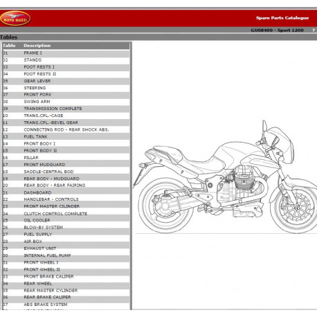
Task: Select FRONT MASTER CILINDER row
Action: [66, 206]
